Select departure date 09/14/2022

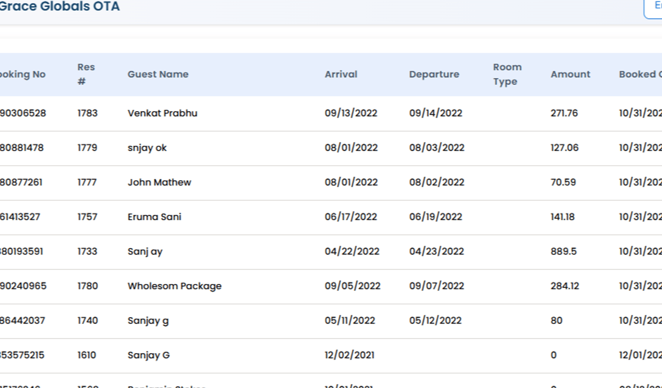pos(435,113)
